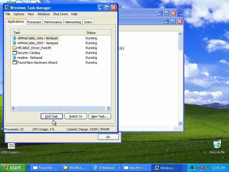Viewport: 229px width, 172px height.
Task: Click the Processes: 22 status bar text
Action: tap(14, 129)
